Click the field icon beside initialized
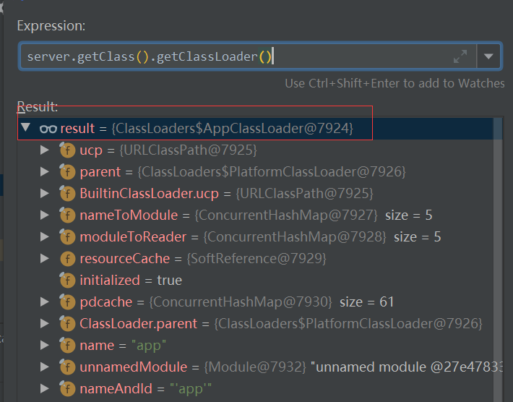Viewport: 513px width, 402px height. (68, 281)
